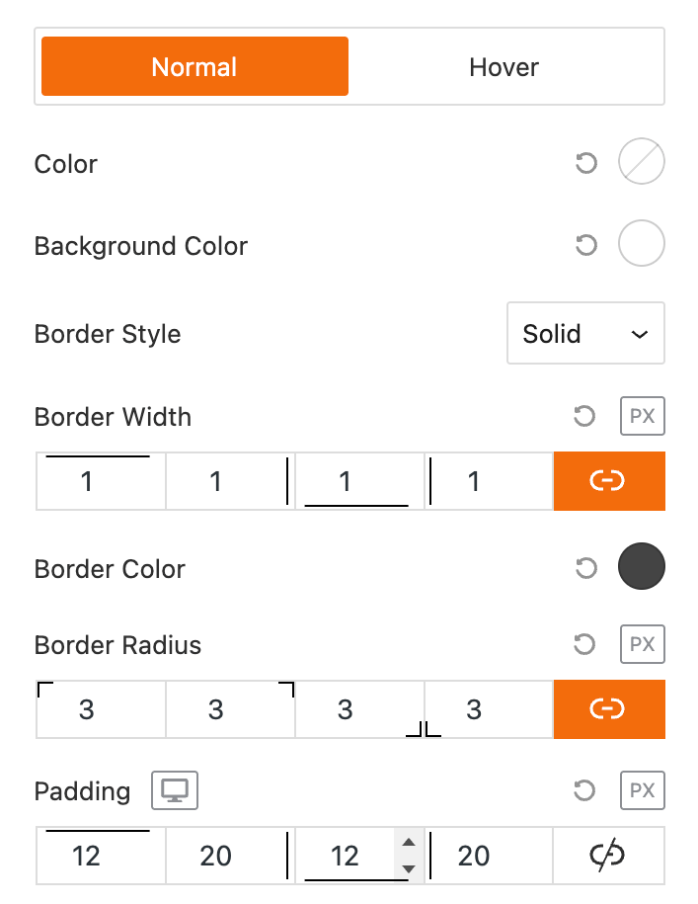Screen dimensions: 698x904
Task: Click the top padding field showing 12
Action: [87, 856]
